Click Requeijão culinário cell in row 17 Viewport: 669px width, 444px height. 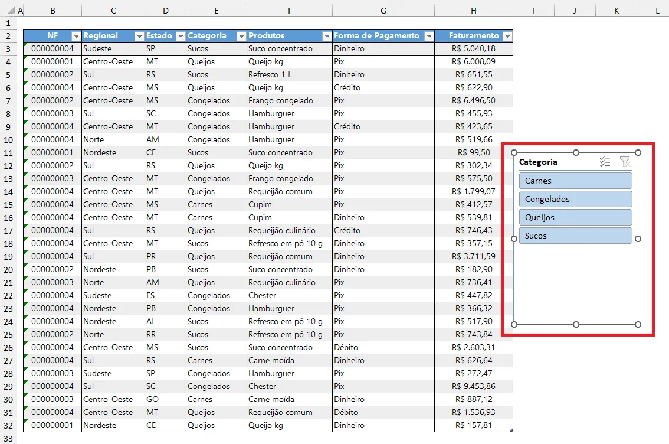[290, 230]
